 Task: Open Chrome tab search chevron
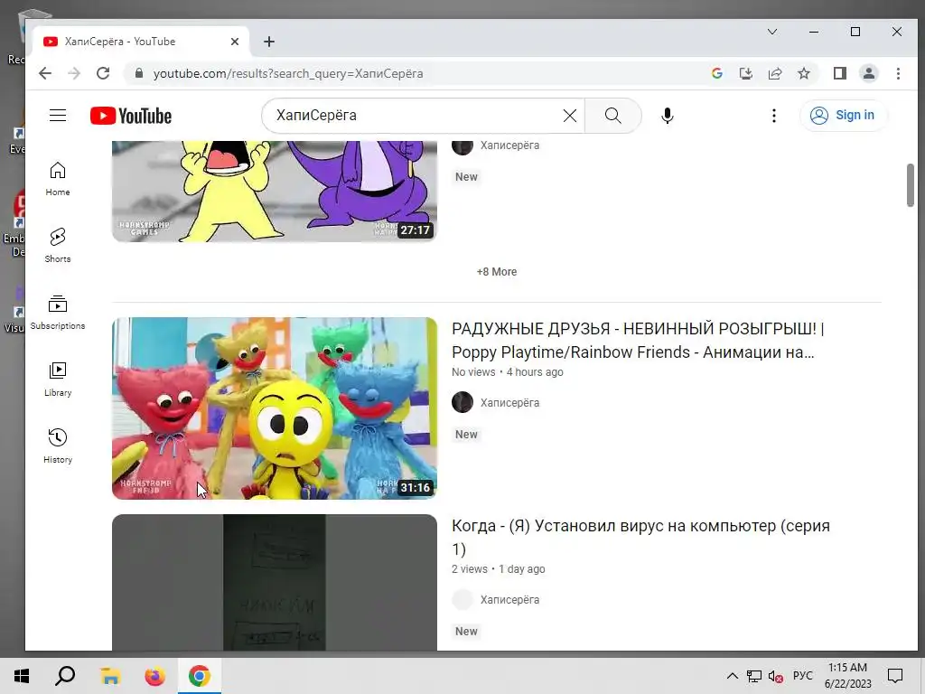(x=772, y=32)
